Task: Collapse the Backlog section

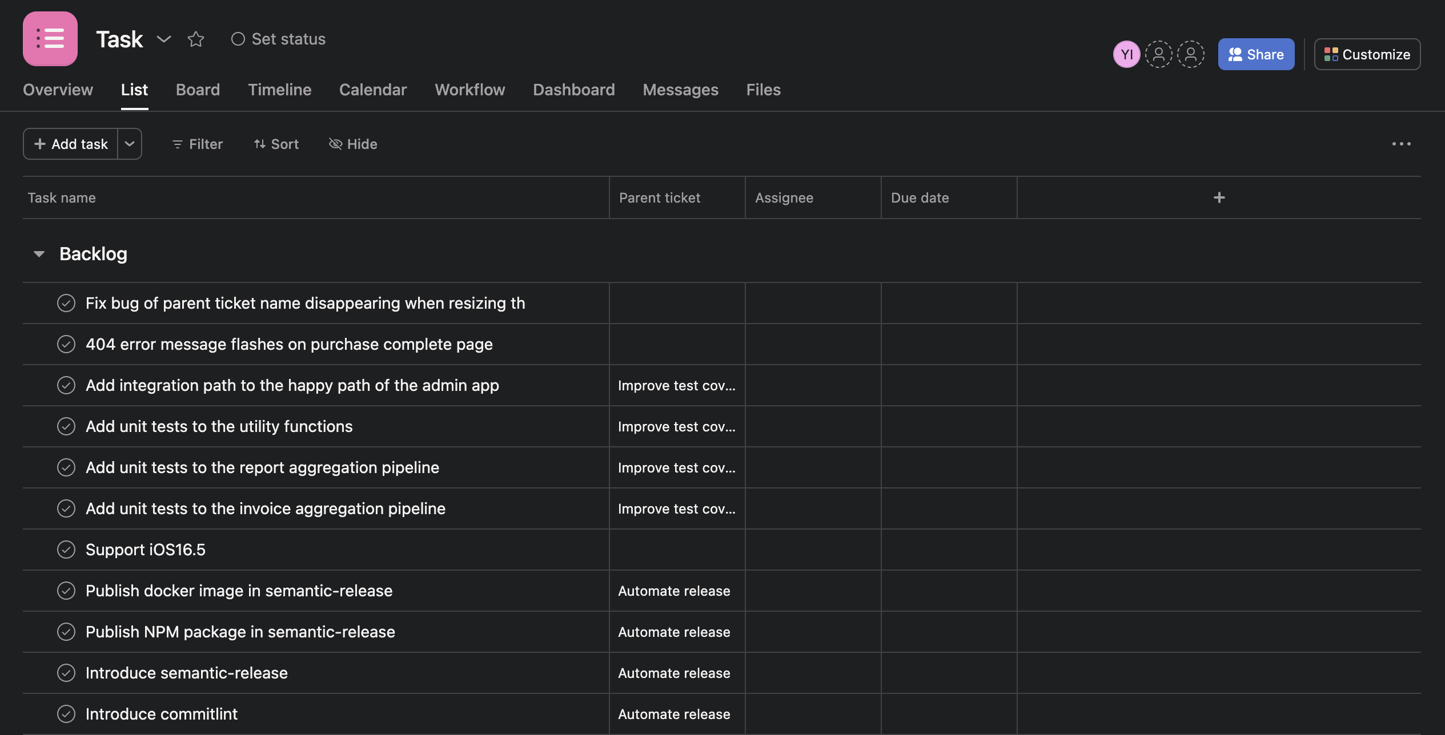Action: (39, 253)
